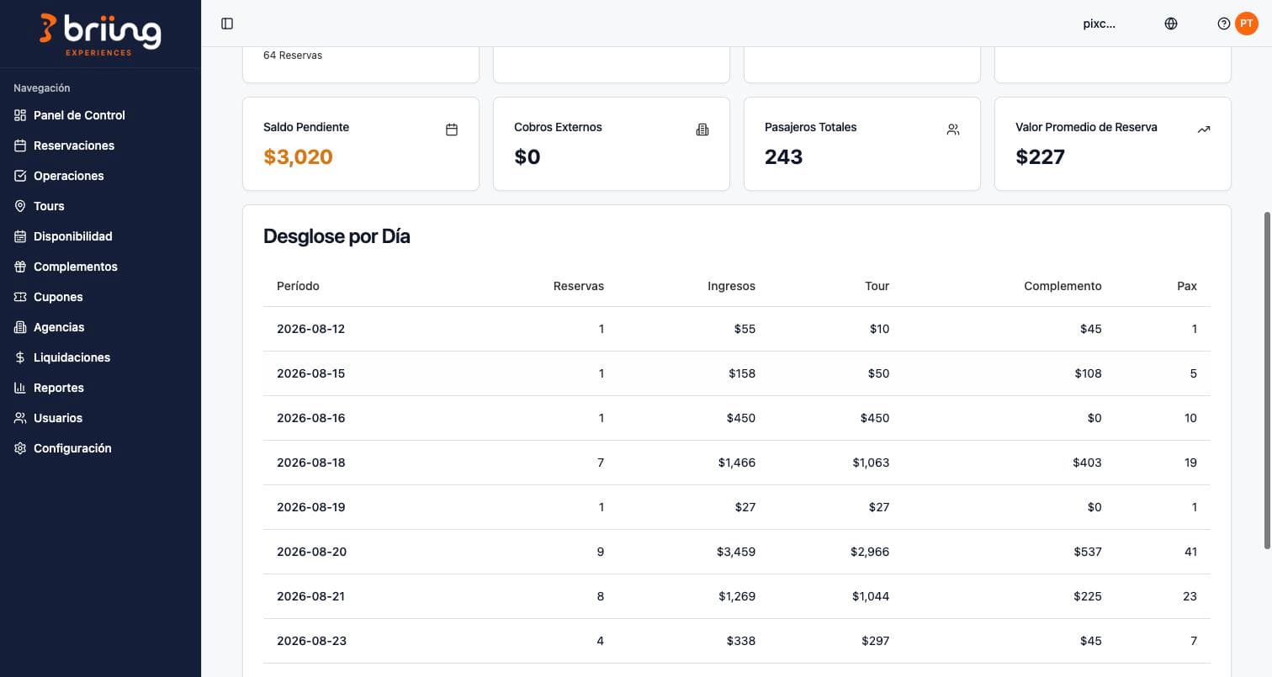Click the Complementos gift icon

20,267
